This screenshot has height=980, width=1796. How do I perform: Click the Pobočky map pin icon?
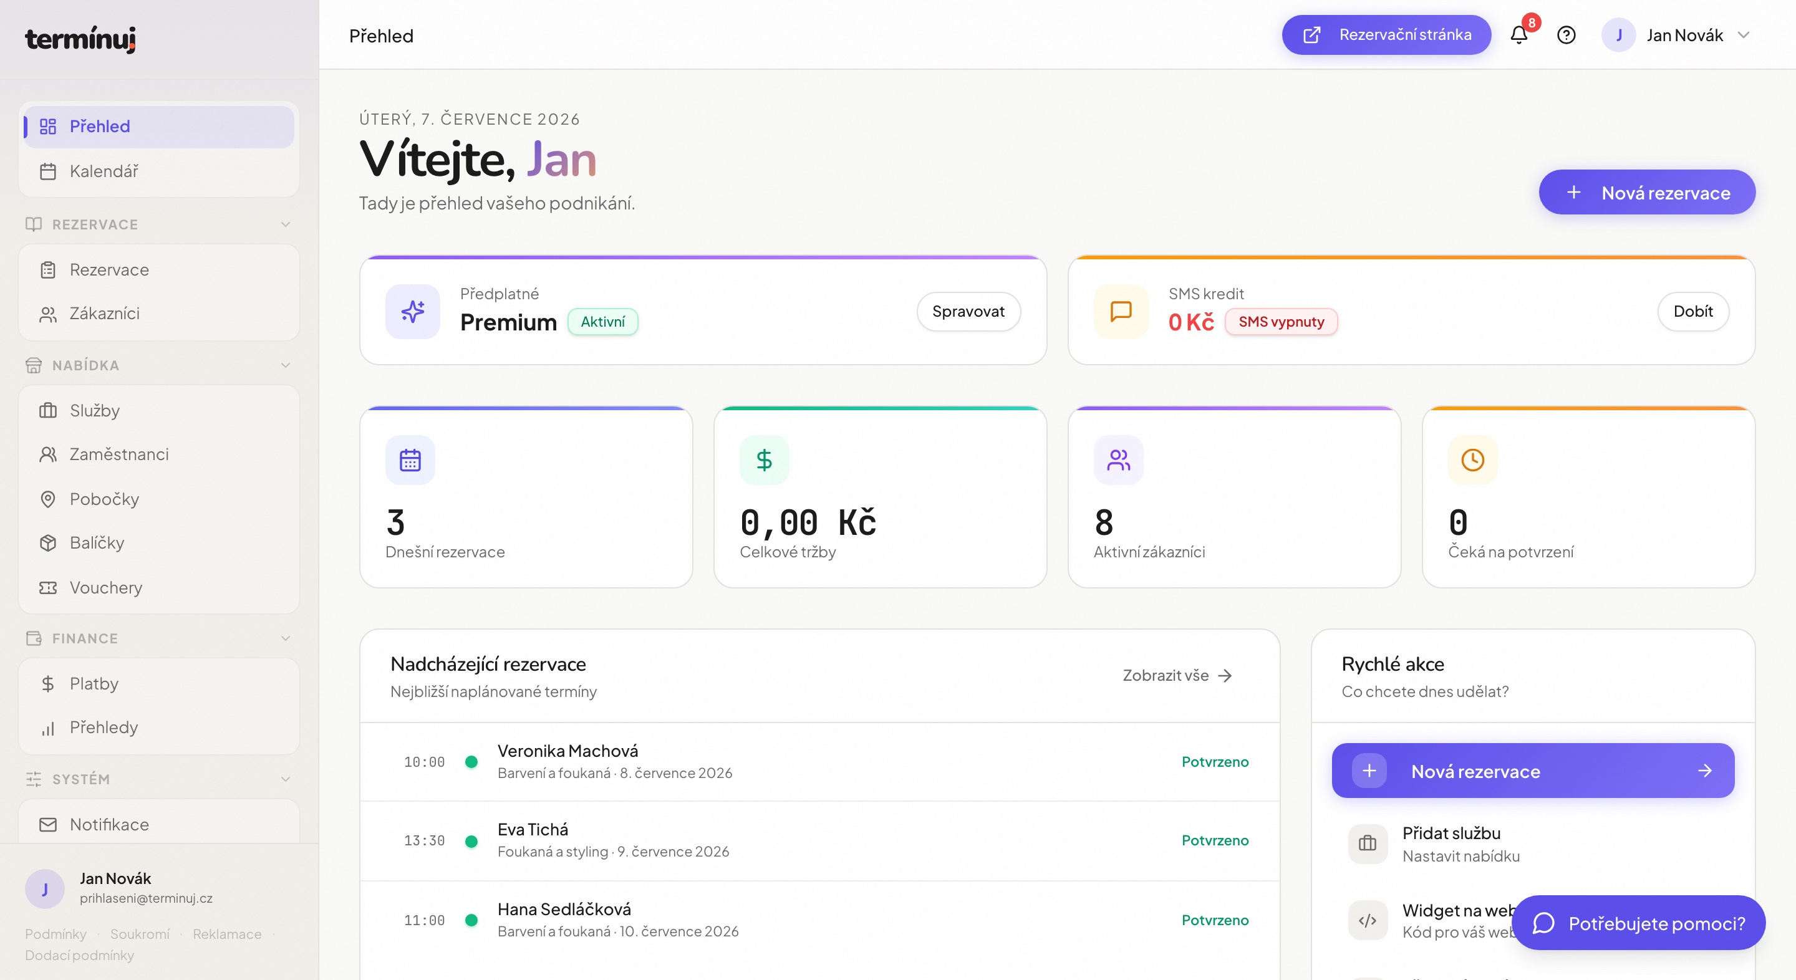point(47,499)
